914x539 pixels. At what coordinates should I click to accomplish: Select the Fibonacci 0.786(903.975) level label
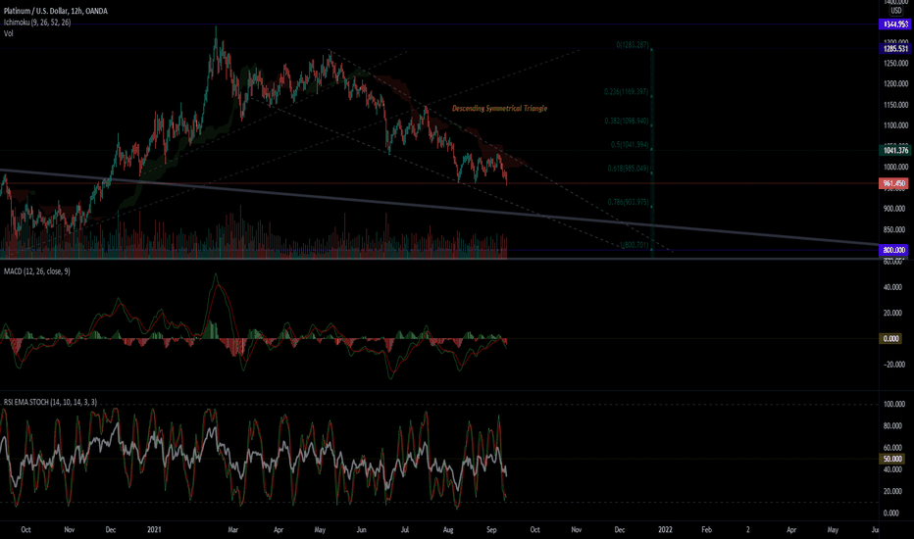pos(628,202)
